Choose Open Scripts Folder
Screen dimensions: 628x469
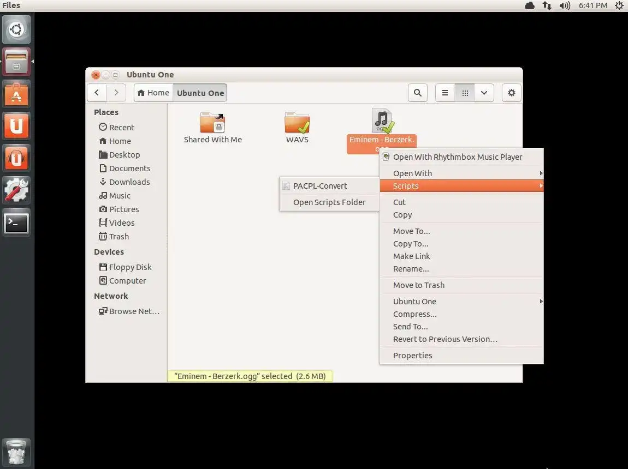coord(329,202)
